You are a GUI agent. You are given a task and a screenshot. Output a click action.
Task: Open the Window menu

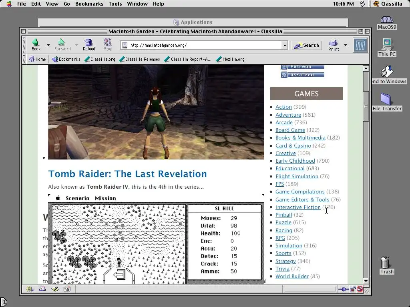[x=137, y=4]
